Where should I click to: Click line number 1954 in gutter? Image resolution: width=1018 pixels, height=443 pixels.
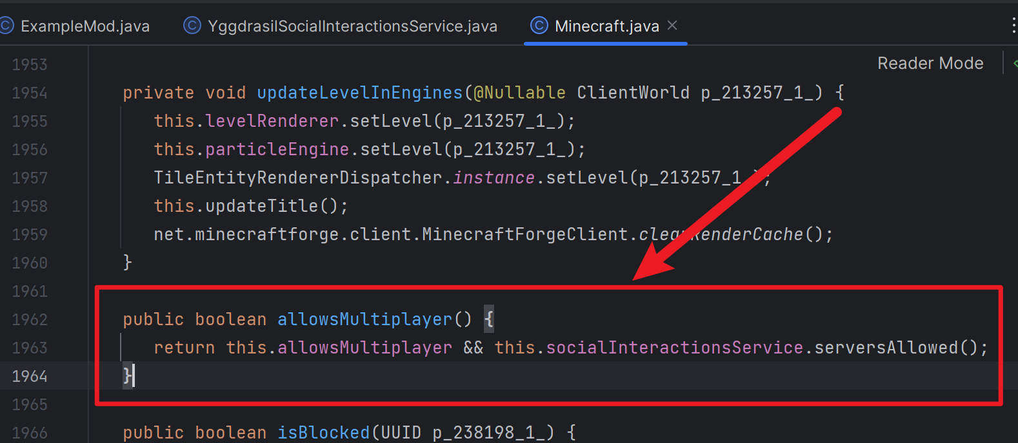click(30, 93)
